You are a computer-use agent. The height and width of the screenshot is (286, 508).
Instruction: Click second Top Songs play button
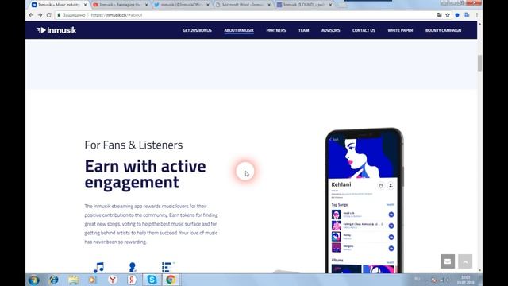click(x=391, y=226)
